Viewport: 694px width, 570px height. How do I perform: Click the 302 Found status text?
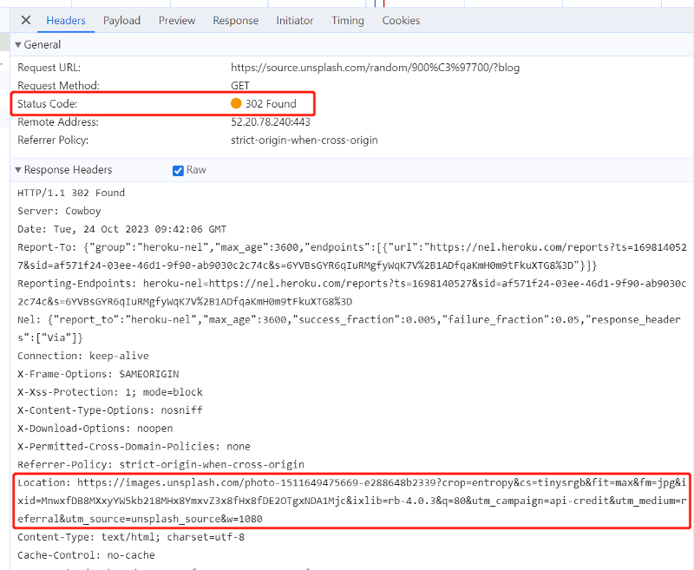click(x=271, y=104)
